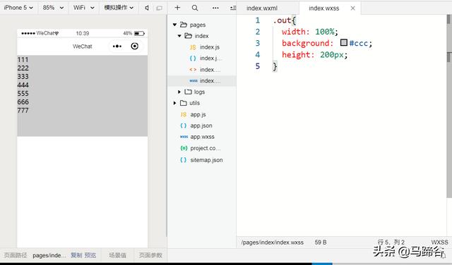
Task: Click the collapse file tree icon
Action: (233, 8)
